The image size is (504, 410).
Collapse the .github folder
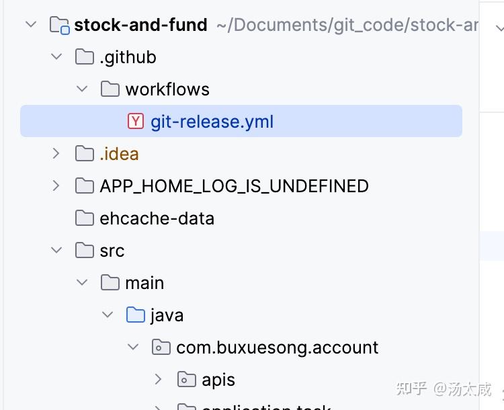[x=56, y=57]
